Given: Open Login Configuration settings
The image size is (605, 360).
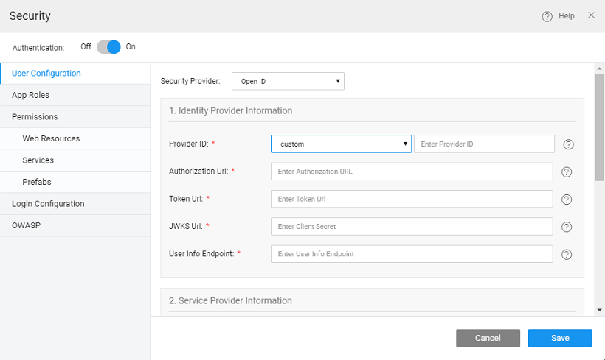Looking at the screenshot, I should (48, 204).
